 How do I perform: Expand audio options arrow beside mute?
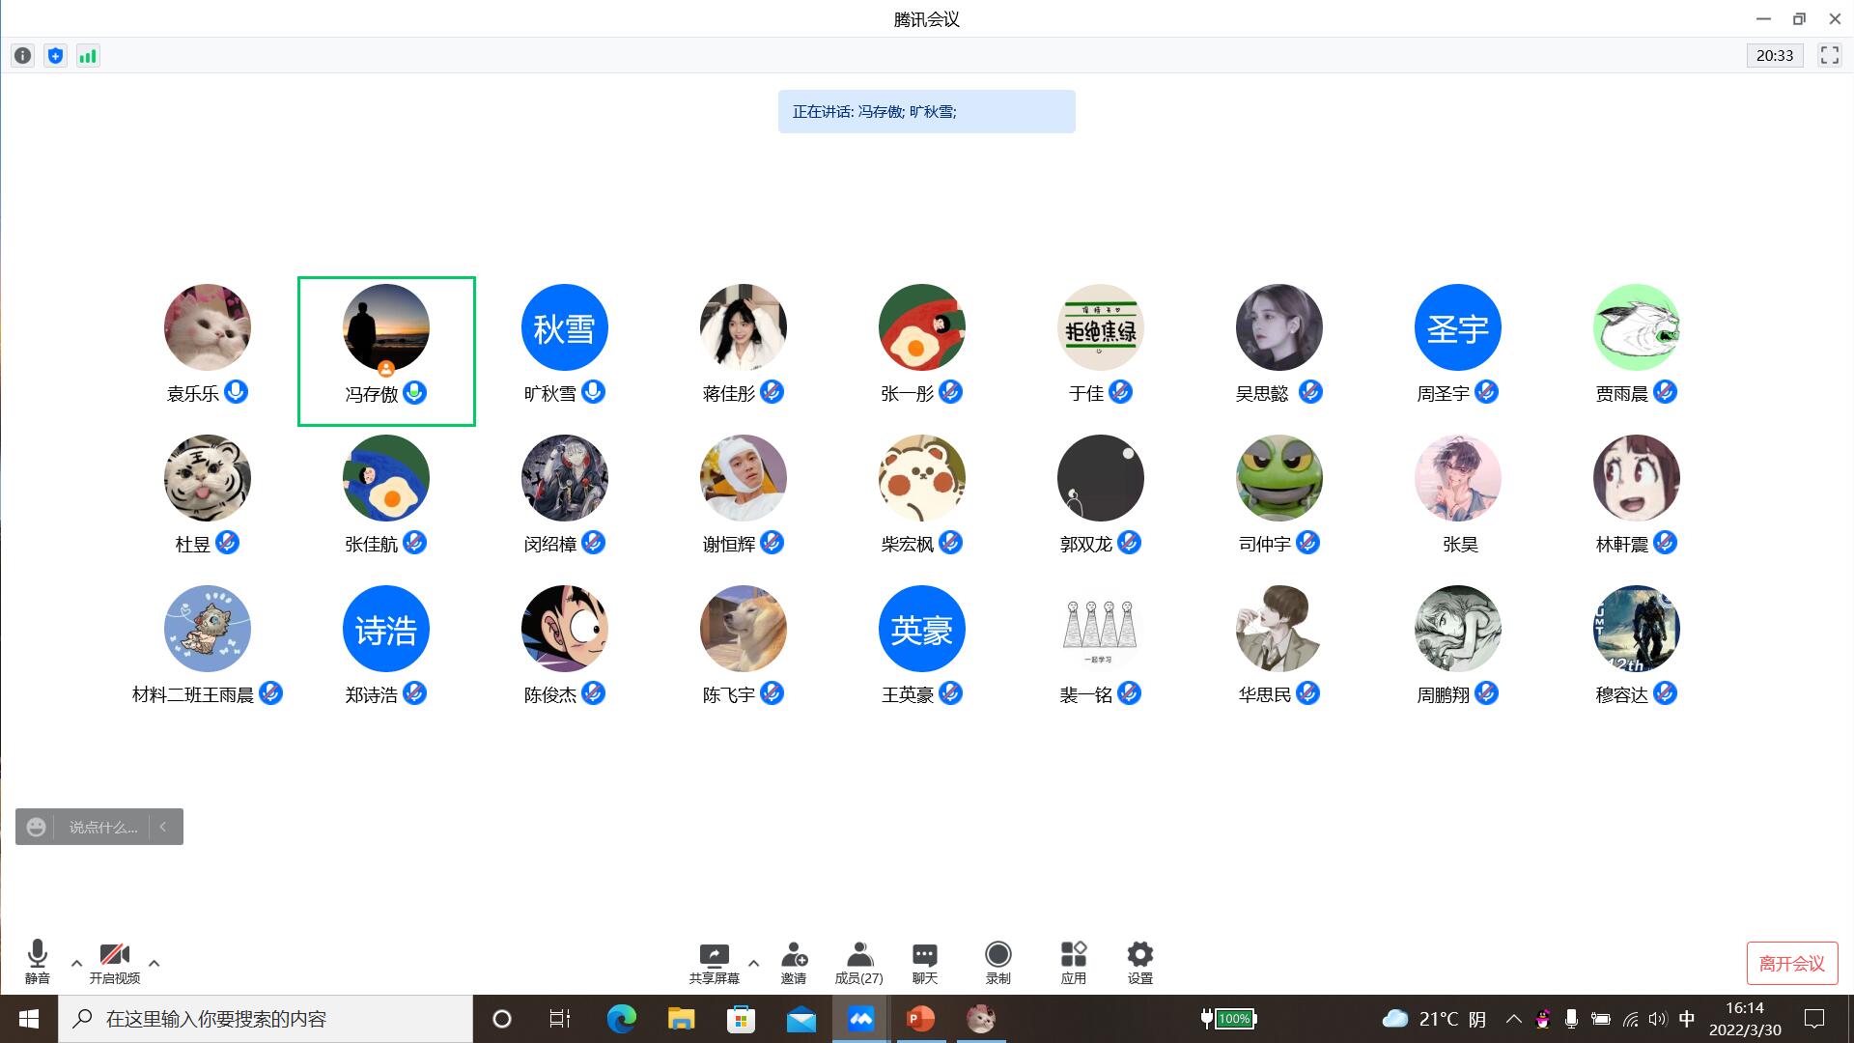(x=76, y=963)
